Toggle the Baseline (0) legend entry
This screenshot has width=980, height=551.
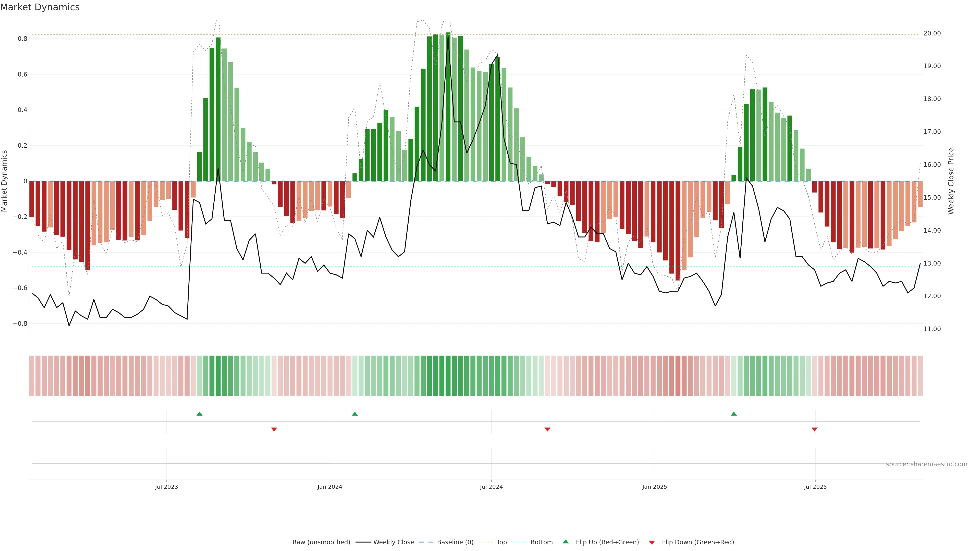click(x=455, y=542)
